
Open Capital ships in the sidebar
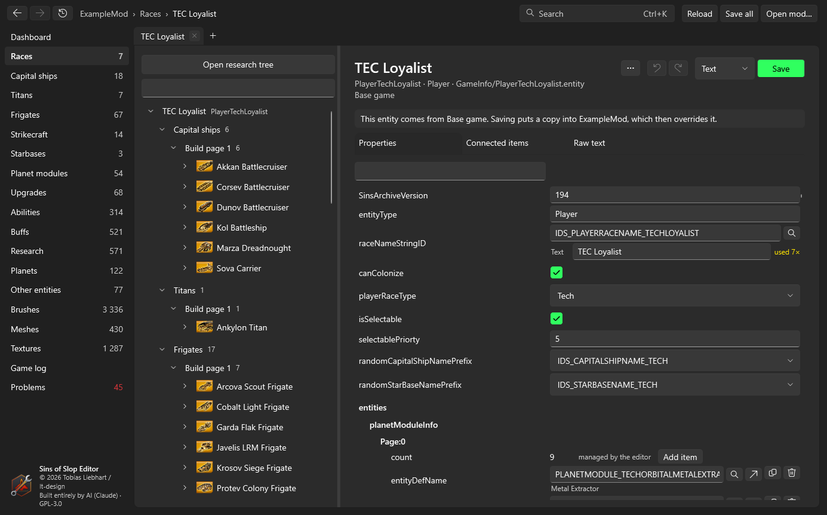[x=67, y=76]
